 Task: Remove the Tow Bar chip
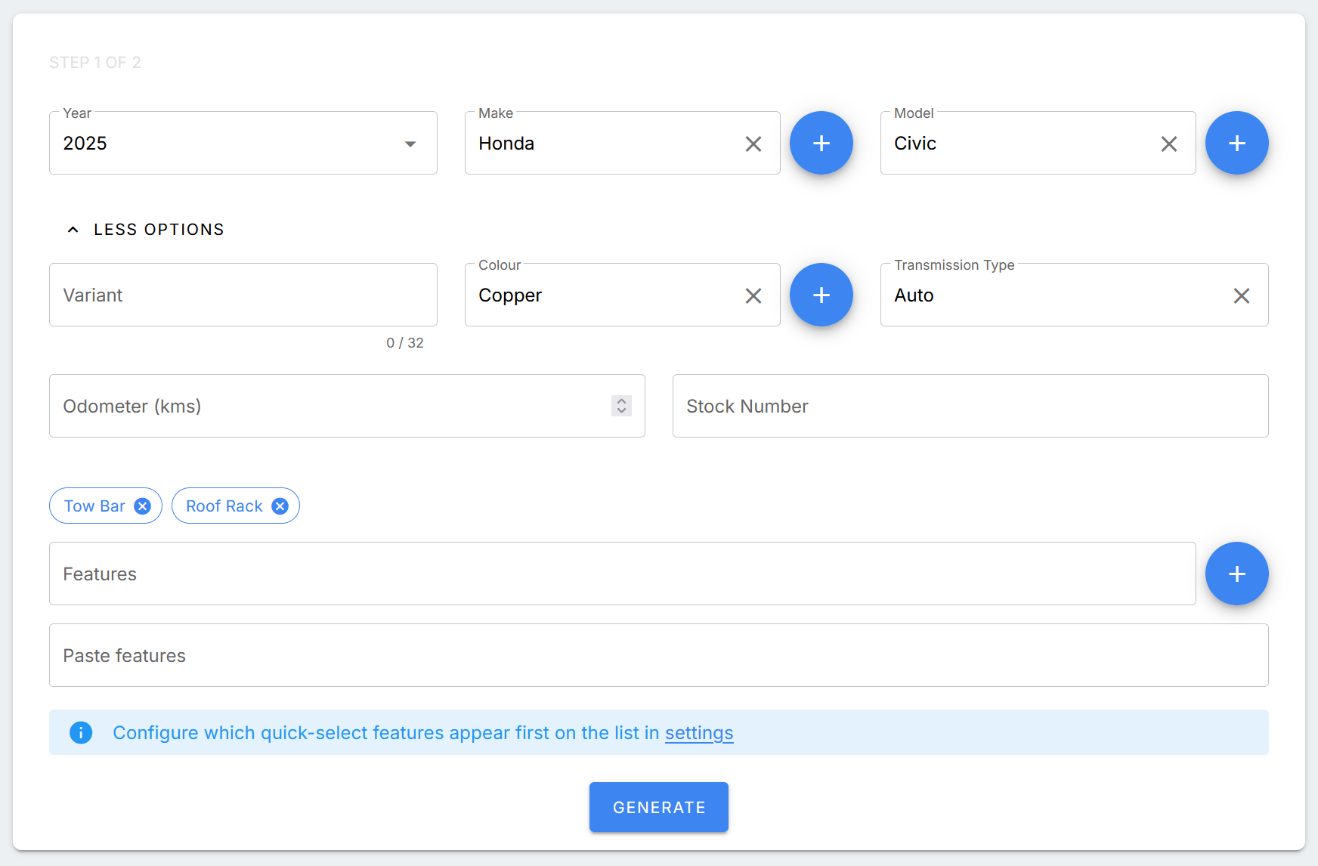[142, 506]
